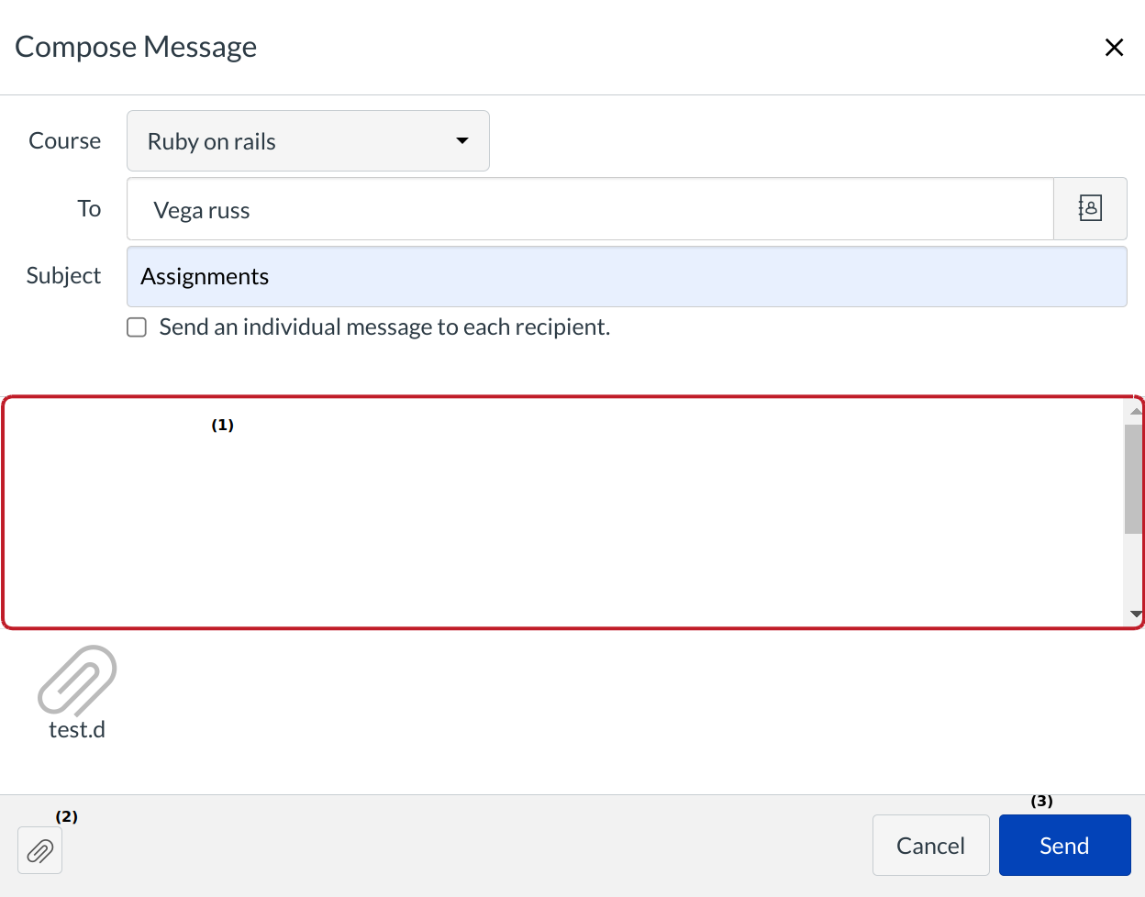Viewport: 1145px width, 897px height.
Task: Cancel composing the message
Action: coord(930,845)
